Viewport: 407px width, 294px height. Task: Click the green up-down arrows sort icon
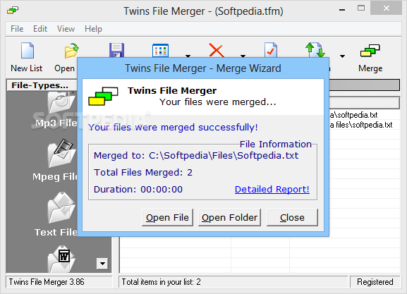[x=315, y=50]
